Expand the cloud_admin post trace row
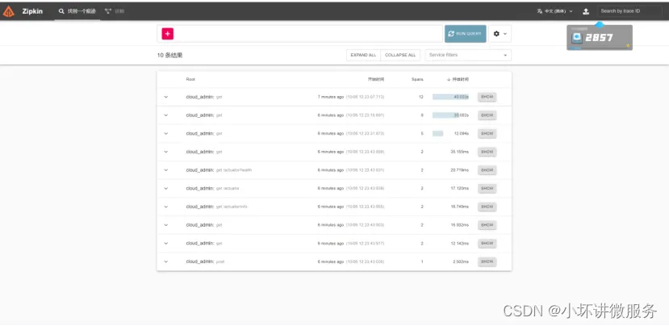The height and width of the screenshot is (326, 669). [166, 261]
